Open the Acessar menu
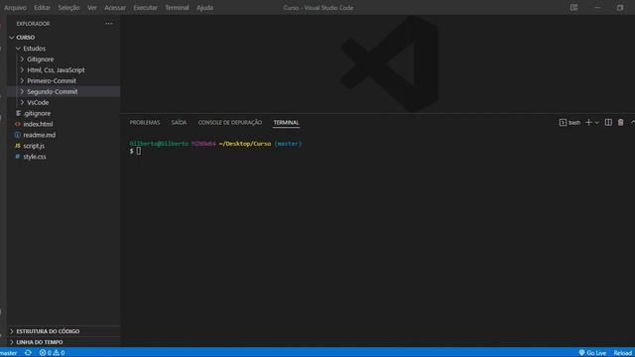Screen dimensions: 635x357 click(x=115, y=8)
